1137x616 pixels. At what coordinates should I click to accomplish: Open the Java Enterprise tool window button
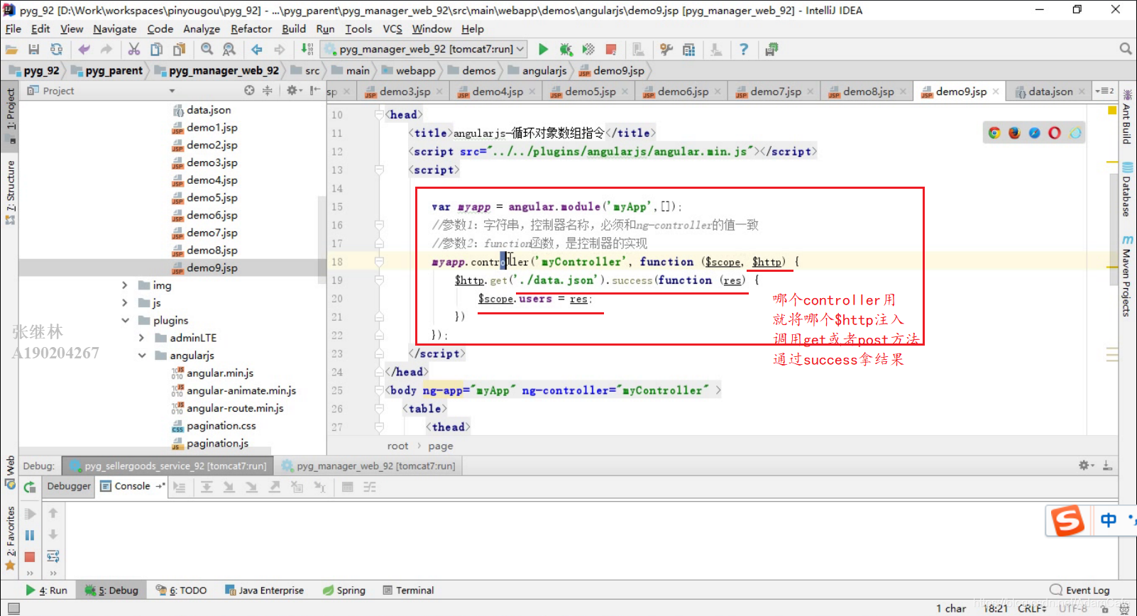[264, 590]
